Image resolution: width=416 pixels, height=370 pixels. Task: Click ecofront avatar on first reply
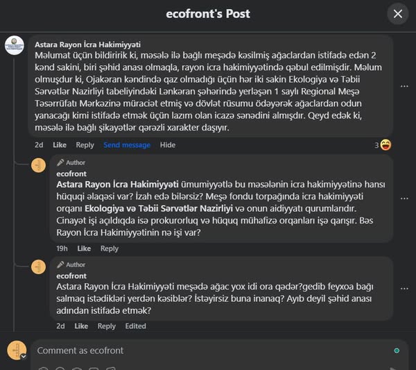[38, 166]
